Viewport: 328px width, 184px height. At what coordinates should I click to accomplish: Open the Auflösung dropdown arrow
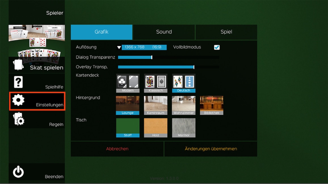[119, 47]
